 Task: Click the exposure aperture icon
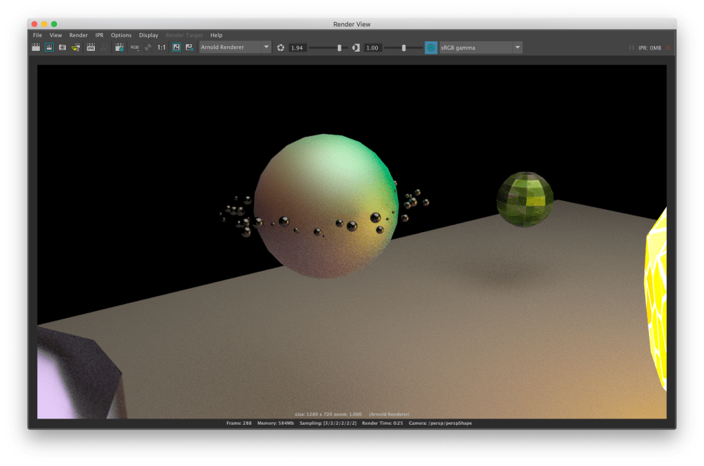pos(281,47)
